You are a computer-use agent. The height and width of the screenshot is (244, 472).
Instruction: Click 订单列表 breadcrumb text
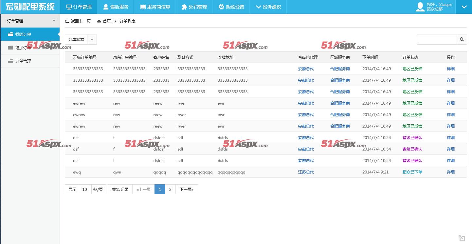[127, 21]
